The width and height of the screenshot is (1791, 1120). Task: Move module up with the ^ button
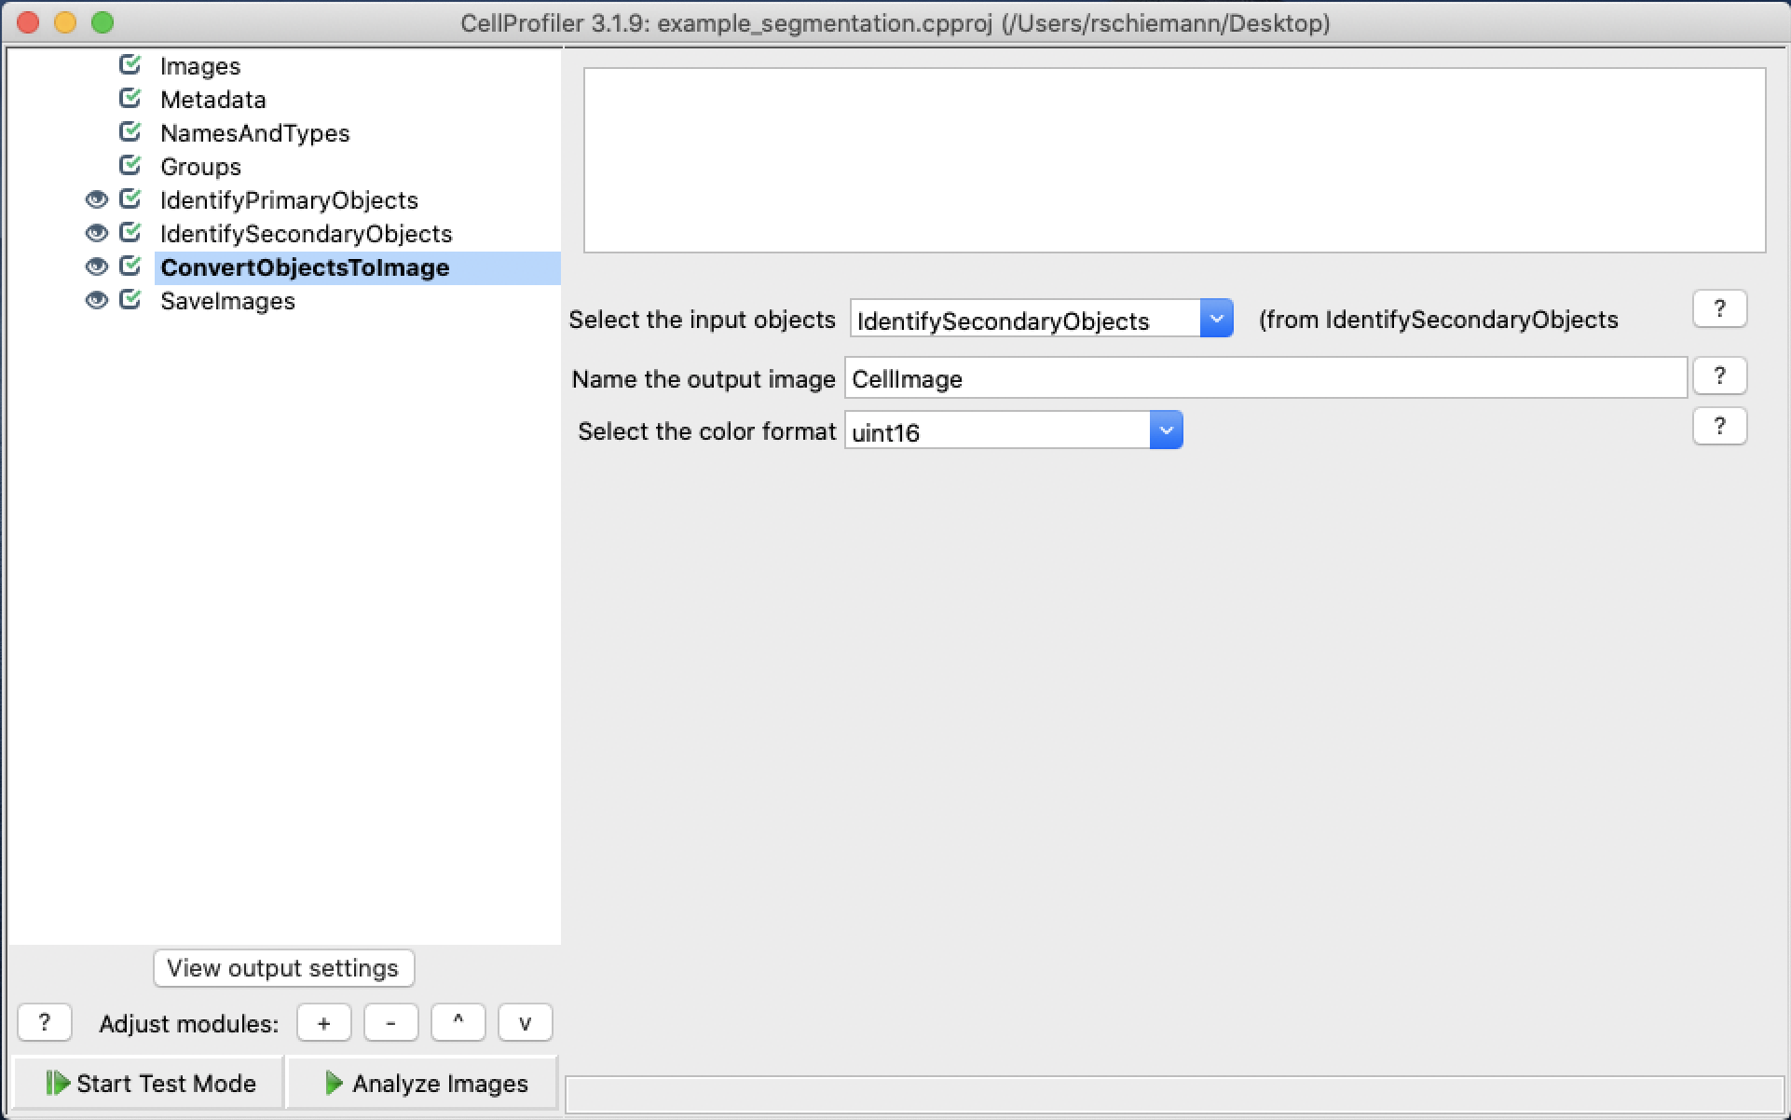pos(458,1023)
